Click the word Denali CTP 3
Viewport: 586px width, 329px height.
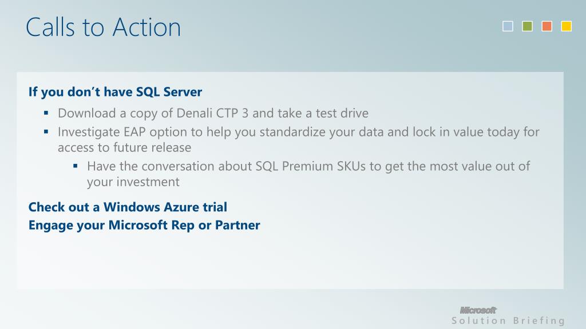pos(212,113)
